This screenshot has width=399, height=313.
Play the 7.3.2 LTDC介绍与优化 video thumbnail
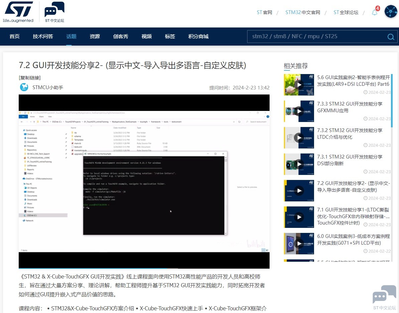pyautogui.click(x=299, y=138)
